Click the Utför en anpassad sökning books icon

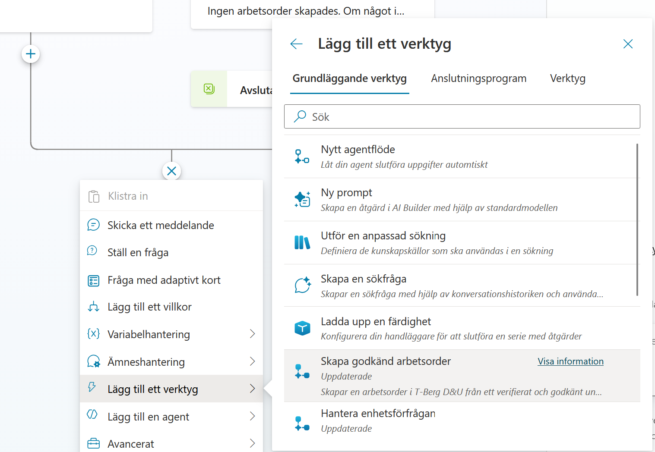[x=302, y=242]
